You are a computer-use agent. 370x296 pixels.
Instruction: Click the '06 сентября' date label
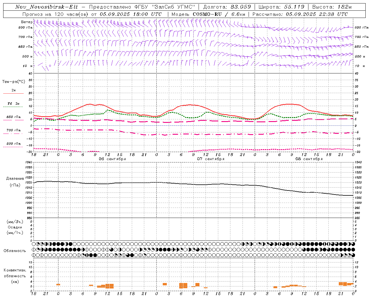point(112,159)
